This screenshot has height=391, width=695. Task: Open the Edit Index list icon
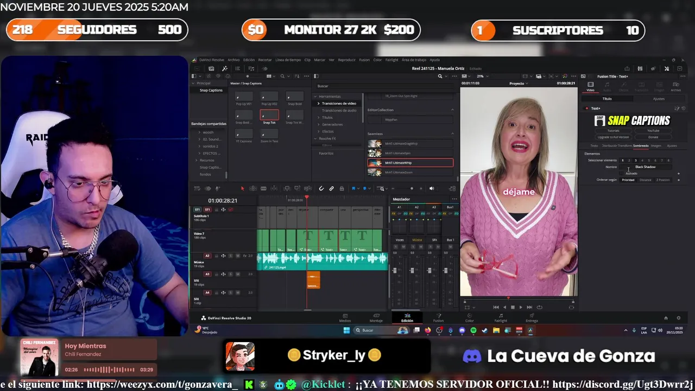tap(237, 68)
